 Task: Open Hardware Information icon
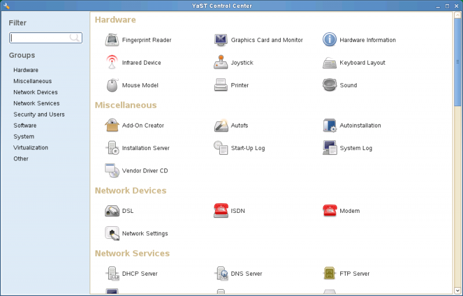point(329,40)
